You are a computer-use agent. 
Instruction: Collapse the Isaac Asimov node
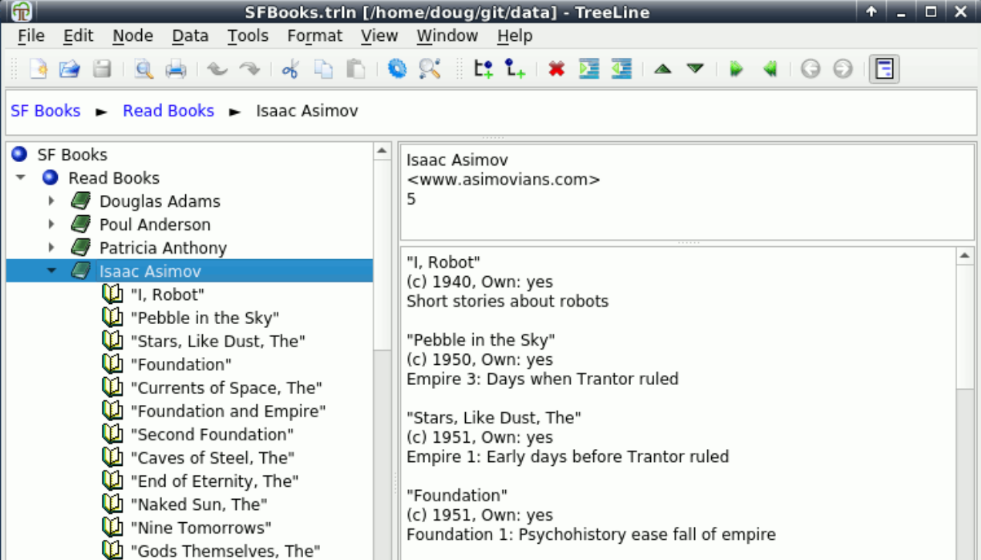point(52,272)
